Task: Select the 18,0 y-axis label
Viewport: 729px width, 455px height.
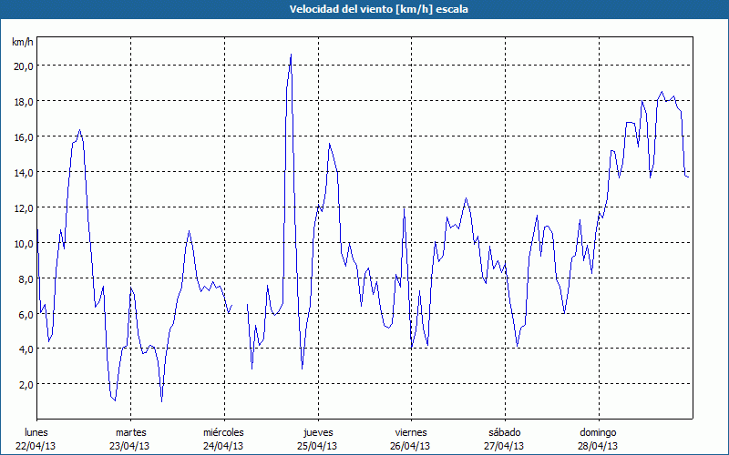Action: pos(23,101)
